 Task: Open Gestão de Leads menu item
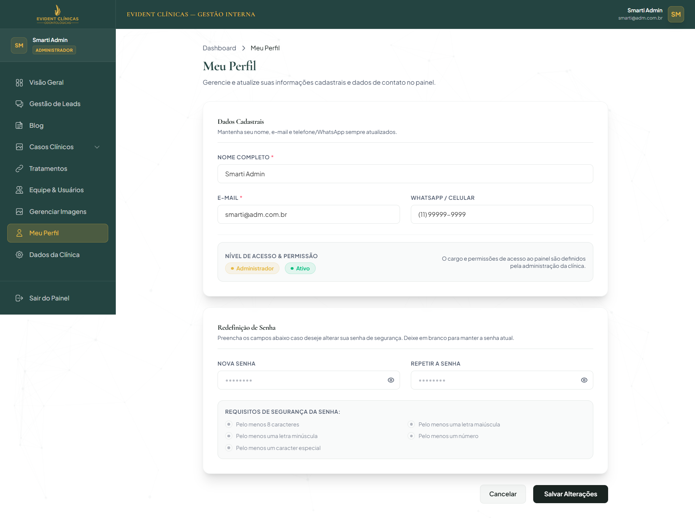[x=58, y=104]
